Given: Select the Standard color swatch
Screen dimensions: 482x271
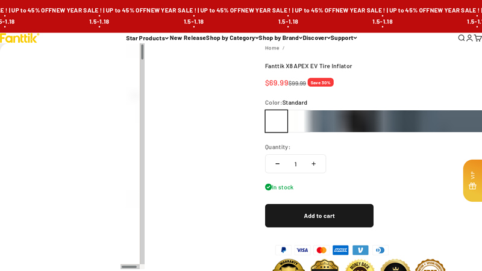Looking at the screenshot, I should tap(277, 121).
